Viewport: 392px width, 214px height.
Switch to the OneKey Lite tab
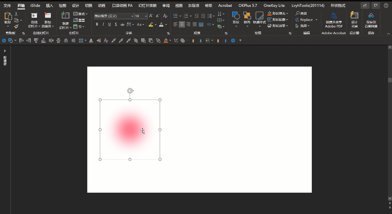click(274, 5)
